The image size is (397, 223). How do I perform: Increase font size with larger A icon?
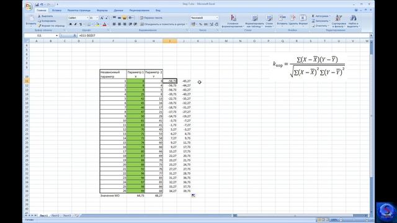(x=102, y=18)
